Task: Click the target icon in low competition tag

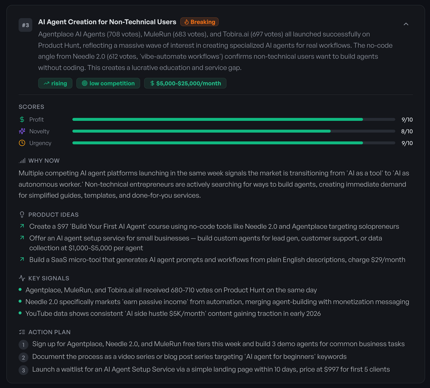Action: pyautogui.click(x=85, y=84)
